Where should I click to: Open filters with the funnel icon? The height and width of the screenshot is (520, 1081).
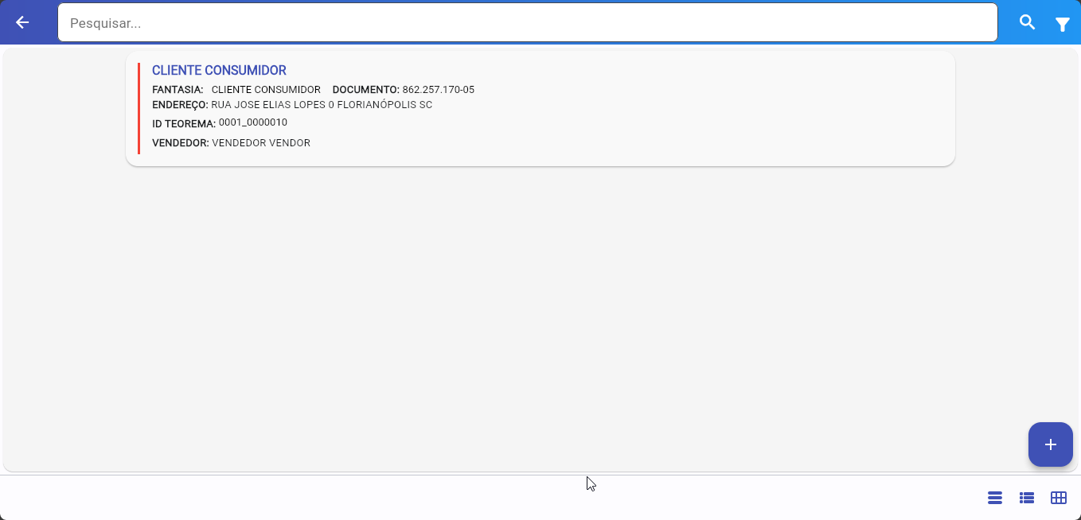pyautogui.click(x=1062, y=25)
